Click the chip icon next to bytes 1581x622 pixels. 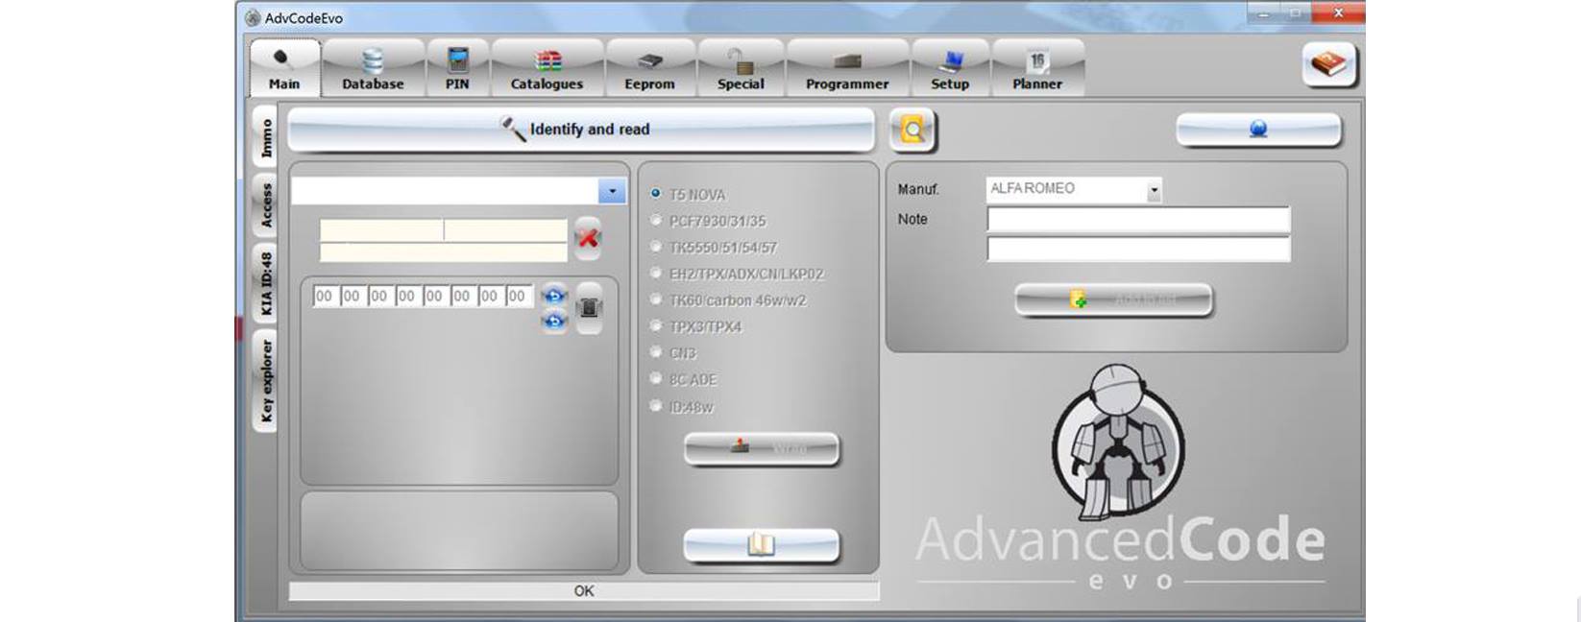click(x=590, y=307)
